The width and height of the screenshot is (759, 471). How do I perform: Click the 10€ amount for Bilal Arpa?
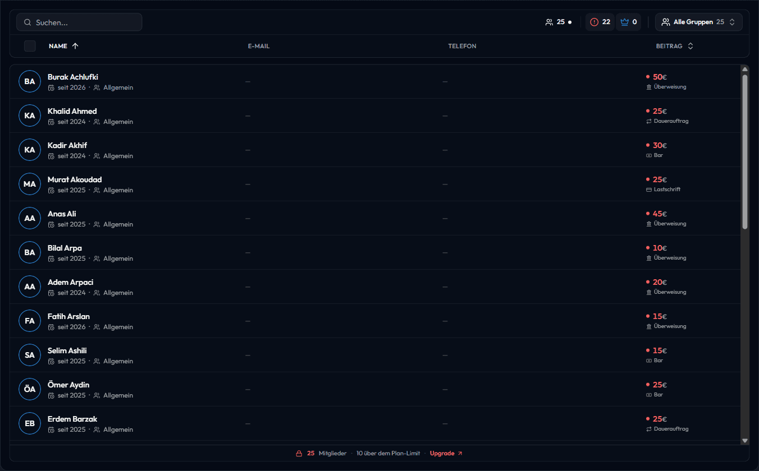tap(660, 248)
